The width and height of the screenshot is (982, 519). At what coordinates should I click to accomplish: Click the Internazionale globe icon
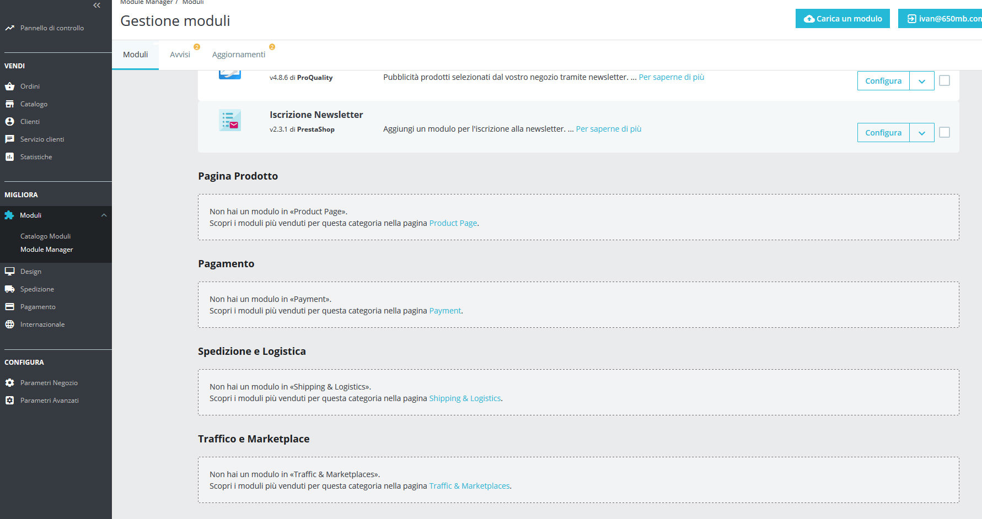9,324
